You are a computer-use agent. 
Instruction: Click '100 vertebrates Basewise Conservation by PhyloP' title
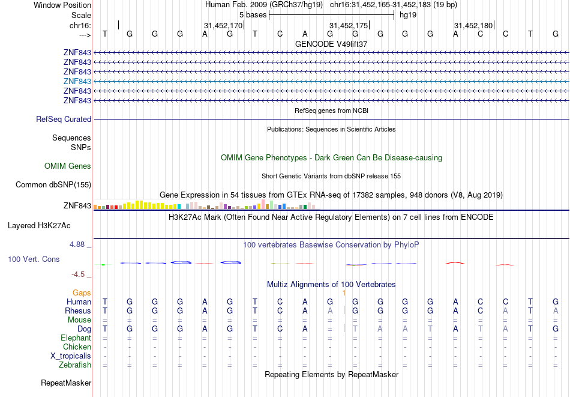[x=331, y=245]
